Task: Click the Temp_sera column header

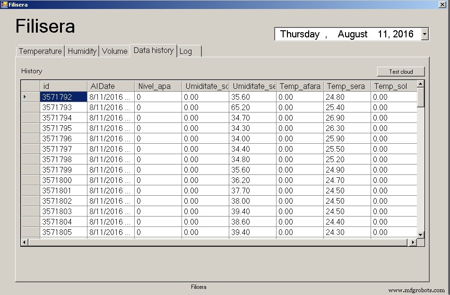Action: (x=347, y=86)
